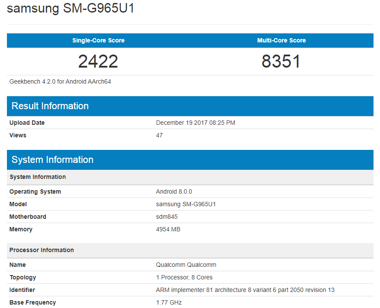Click the samsung SM-G965U1 model value
This screenshot has height=308, width=380.
coord(186,204)
